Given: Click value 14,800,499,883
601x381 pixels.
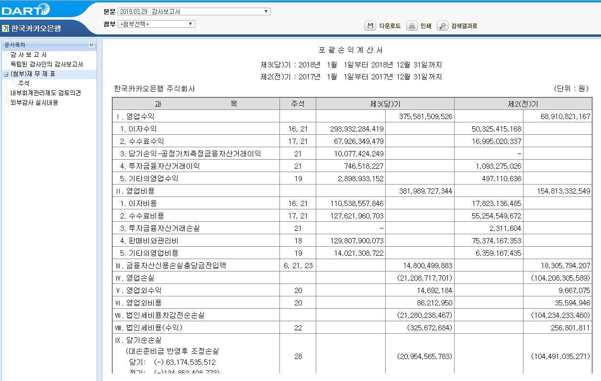Looking at the screenshot, I should coord(428,266).
